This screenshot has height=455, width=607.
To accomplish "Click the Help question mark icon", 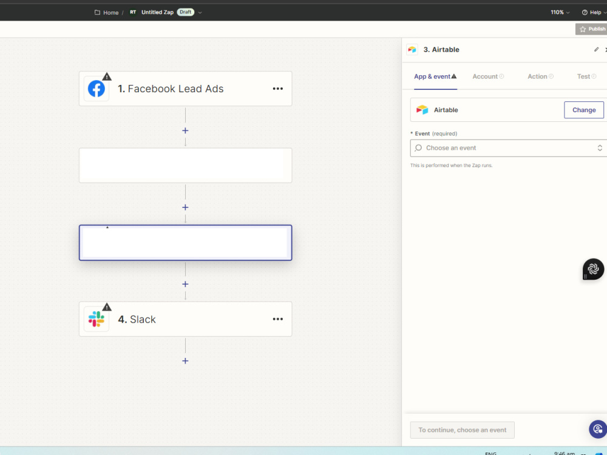I will (x=585, y=12).
